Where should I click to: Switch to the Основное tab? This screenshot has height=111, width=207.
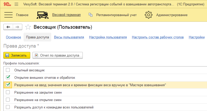click(13, 37)
